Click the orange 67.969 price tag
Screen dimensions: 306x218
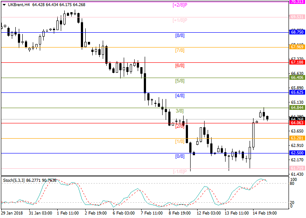(x=297, y=47)
